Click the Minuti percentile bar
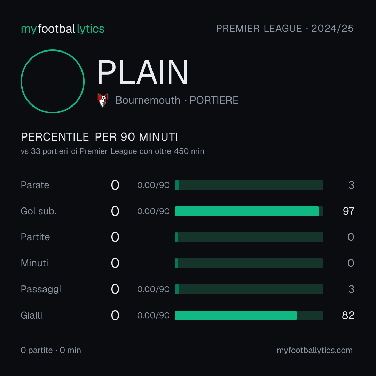This screenshot has height=376, width=376. click(x=249, y=263)
